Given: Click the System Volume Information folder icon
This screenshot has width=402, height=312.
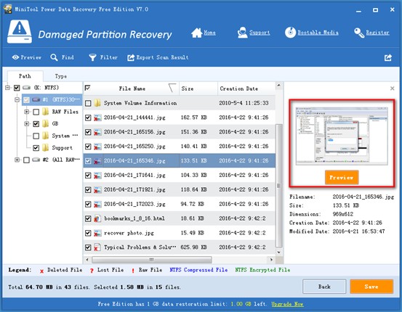Looking at the screenshot, I should point(97,103).
